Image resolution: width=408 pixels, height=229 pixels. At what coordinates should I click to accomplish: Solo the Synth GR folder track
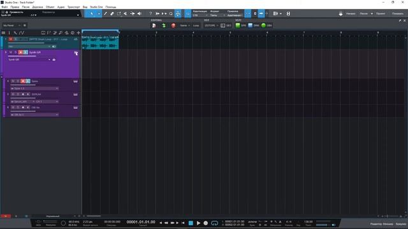coord(15,52)
